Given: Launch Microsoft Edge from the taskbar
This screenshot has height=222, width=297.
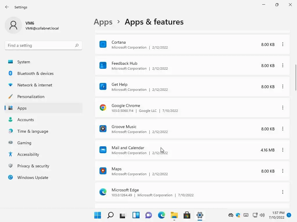Looking at the screenshot, I should point(161,215).
